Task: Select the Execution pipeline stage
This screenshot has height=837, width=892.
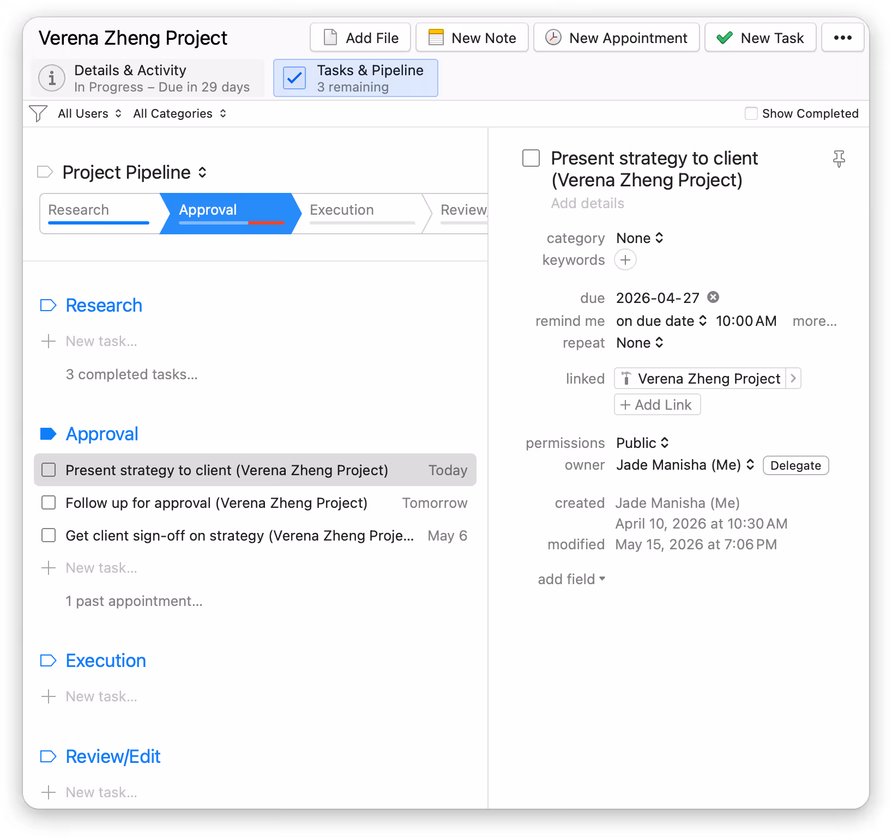Action: [362, 214]
